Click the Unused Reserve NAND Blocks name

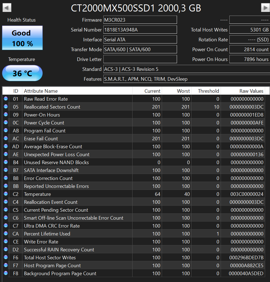(x=56, y=162)
